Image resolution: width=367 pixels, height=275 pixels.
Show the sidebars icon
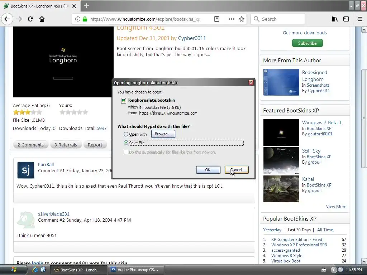[346, 19]
